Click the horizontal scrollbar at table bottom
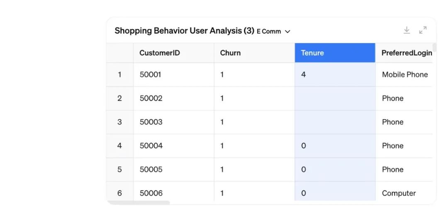The height and width of the screenshot is (209, 448). tap(138, 203)
